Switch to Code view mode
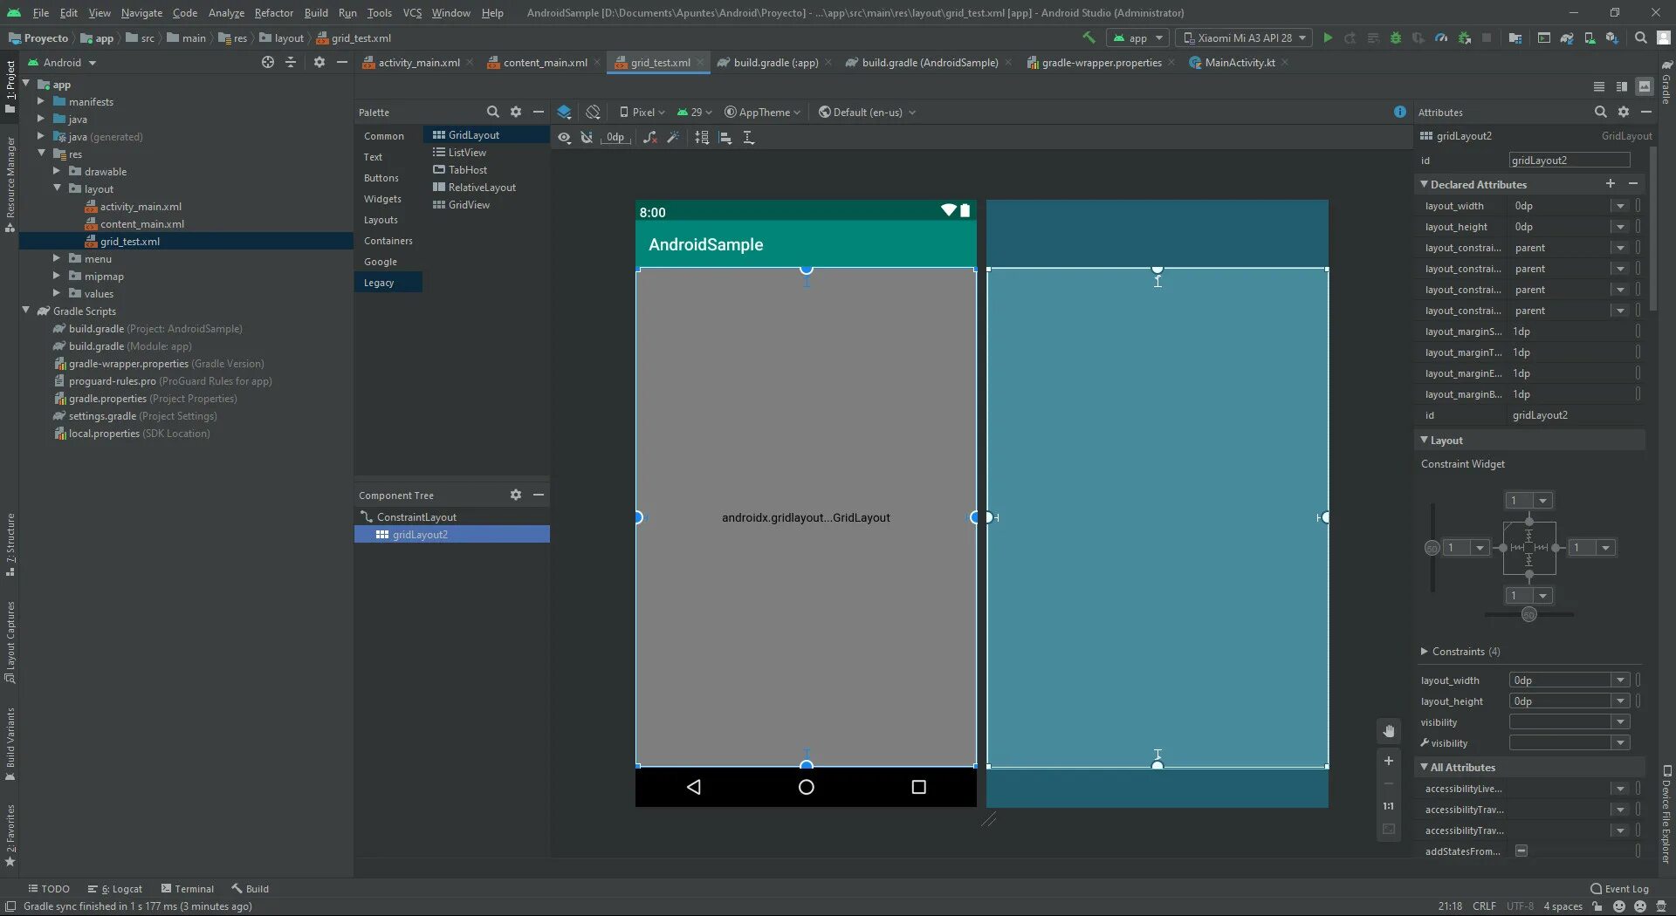 [1598, 86]
